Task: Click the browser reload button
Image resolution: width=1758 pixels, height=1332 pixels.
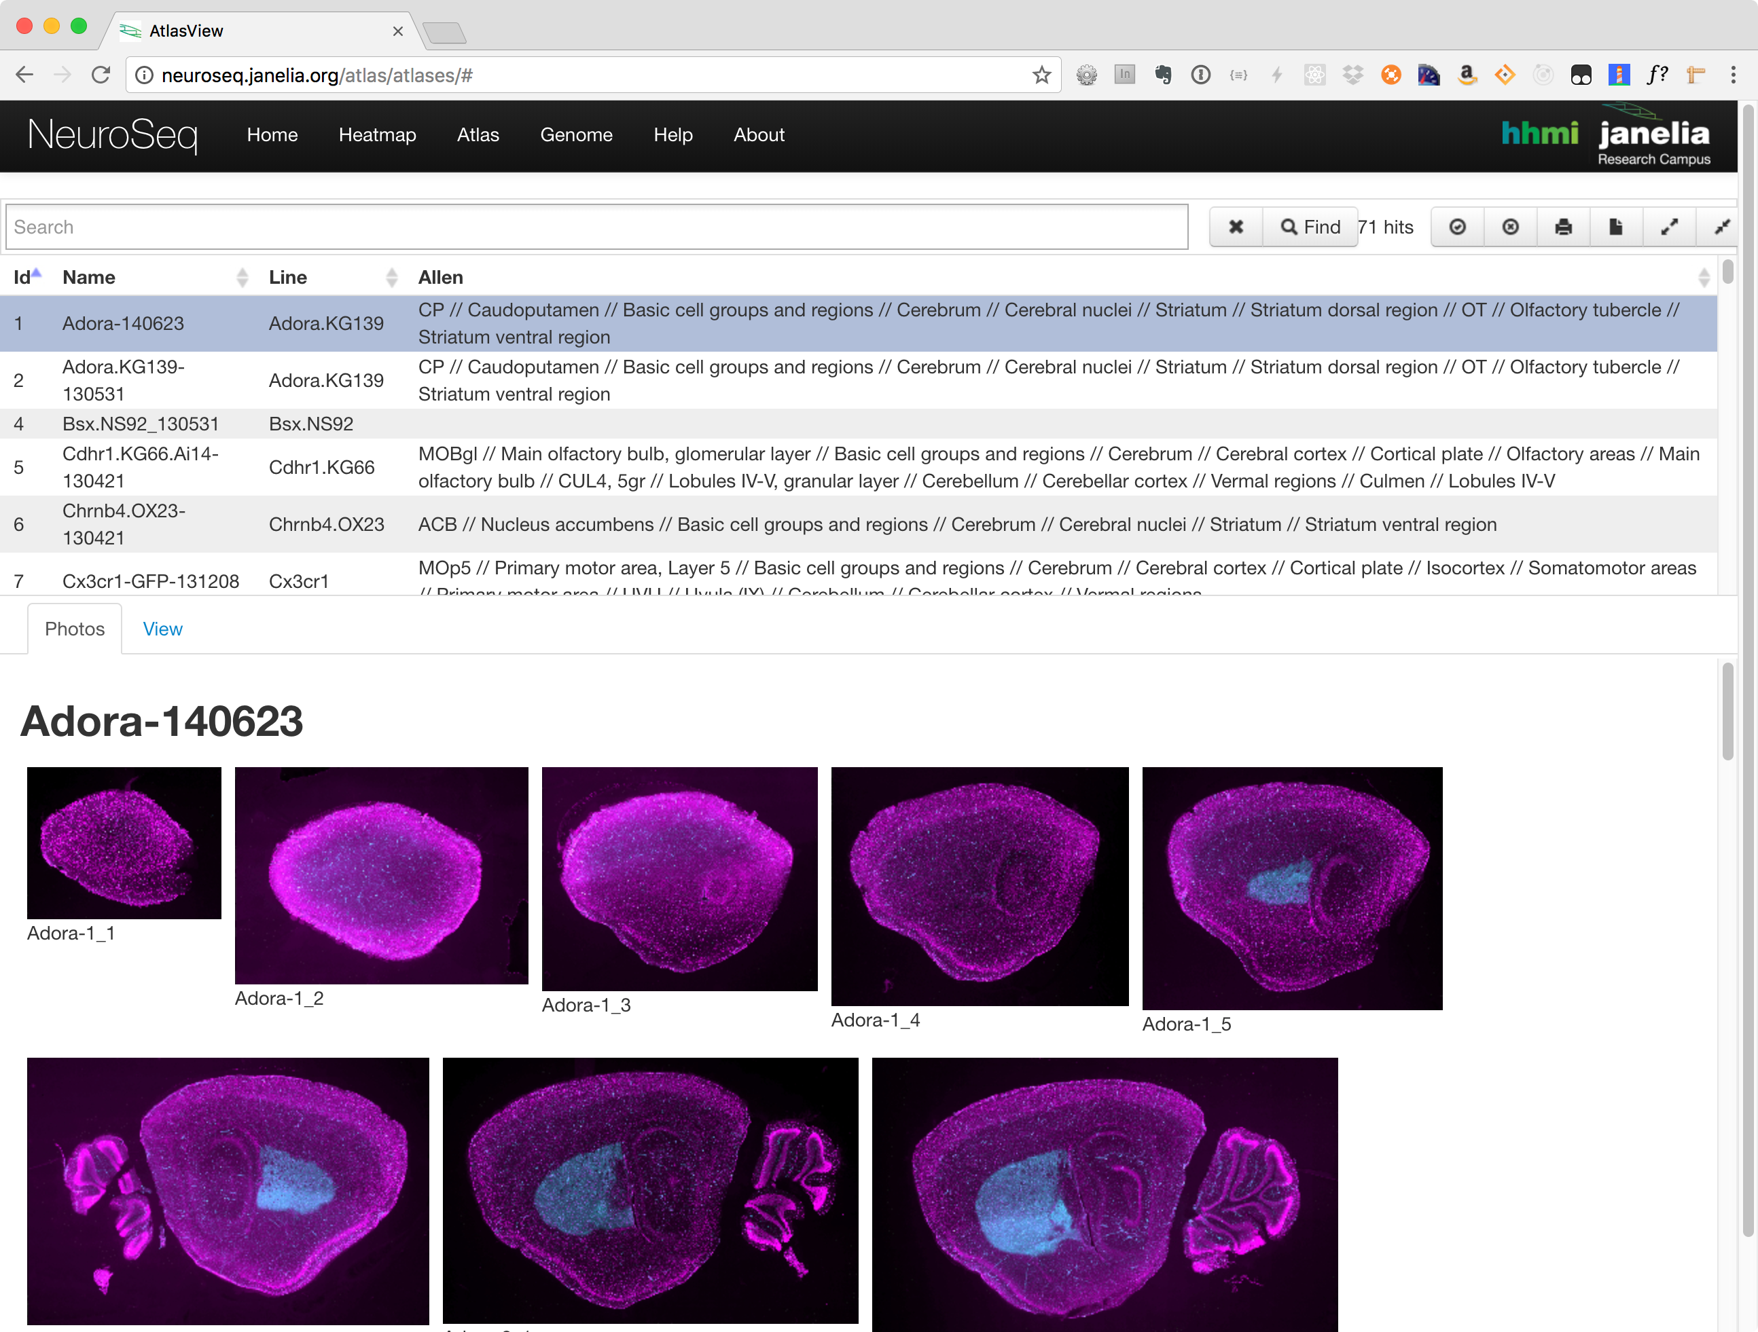Action: [x=101, y=75]
